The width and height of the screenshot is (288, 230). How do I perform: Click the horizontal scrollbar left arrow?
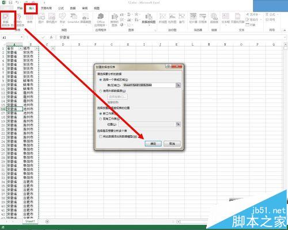click(178, 222)
